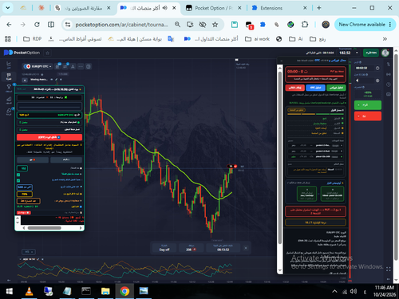Click the clock icon beside trade time
The height and width of the screenshot is (299, 399).
(377, 69)
